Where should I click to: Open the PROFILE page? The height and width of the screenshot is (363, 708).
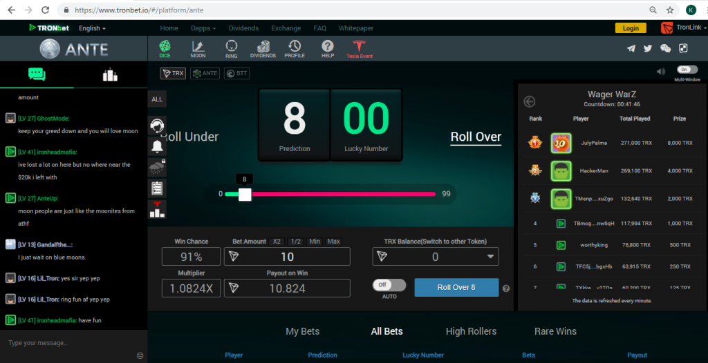point(295,49)
